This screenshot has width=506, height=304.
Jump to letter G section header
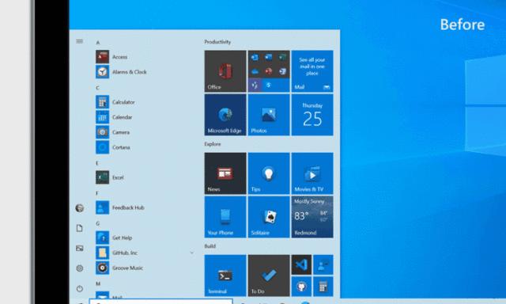97,223
